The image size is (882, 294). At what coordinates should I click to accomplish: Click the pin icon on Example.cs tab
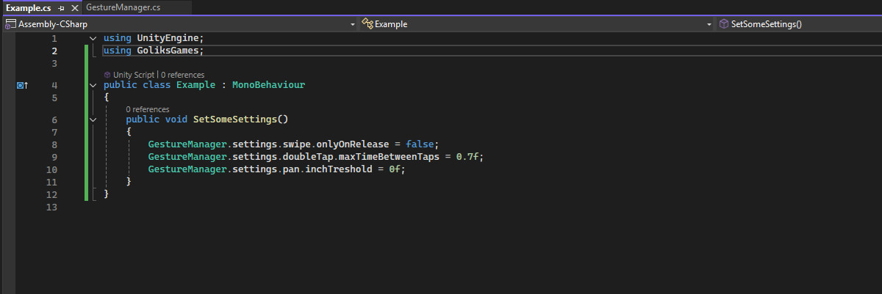62,7
